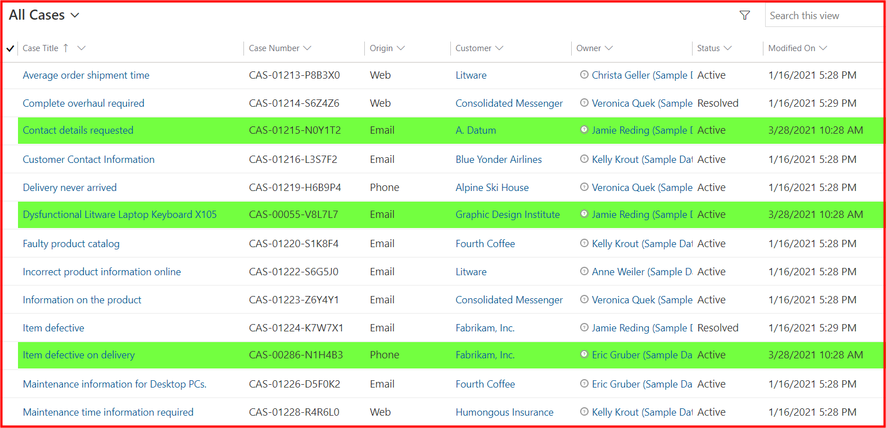
Task: Click owner icon in Information on the product row
Action: point(584,299)
